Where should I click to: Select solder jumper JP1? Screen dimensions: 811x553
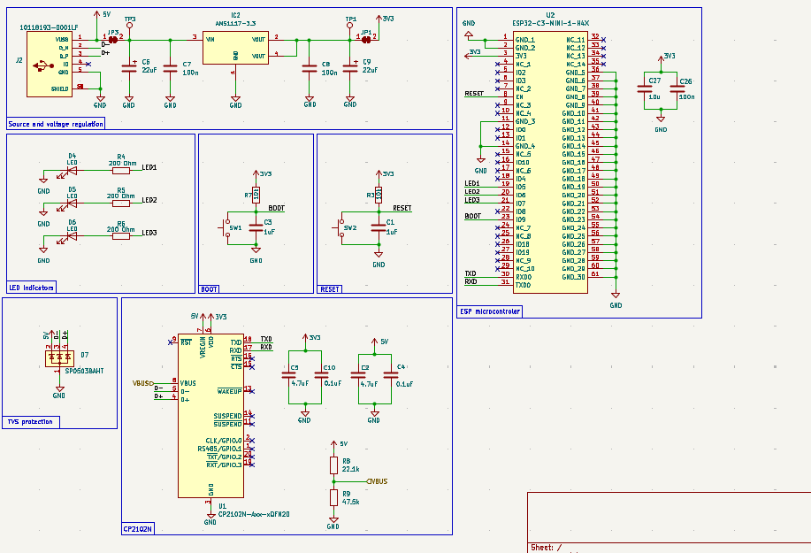(x=366, y=39)
